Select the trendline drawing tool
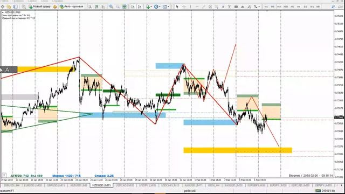Image resolution: width=345 pixels, height=194 pixels. click(x=204, y=6)
